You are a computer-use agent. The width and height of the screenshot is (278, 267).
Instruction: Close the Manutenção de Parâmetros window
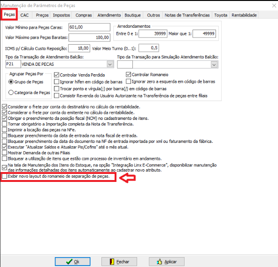click(274, 6)
